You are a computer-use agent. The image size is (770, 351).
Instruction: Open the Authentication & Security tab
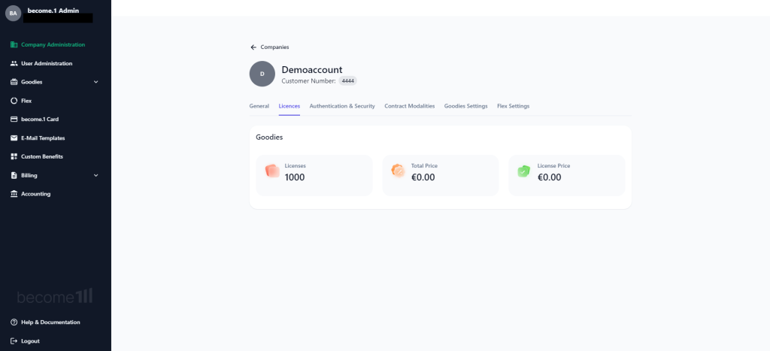click(342, 106)
